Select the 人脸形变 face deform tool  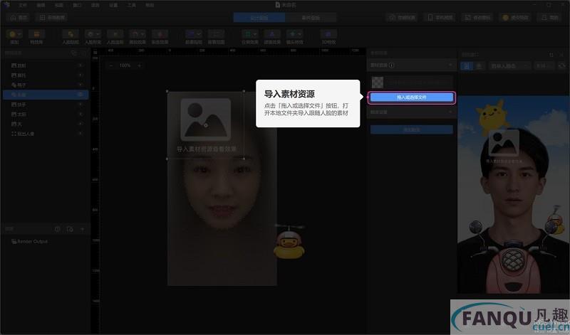tap(93, 37)
